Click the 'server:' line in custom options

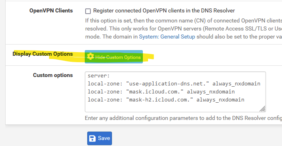click(99, 76)
